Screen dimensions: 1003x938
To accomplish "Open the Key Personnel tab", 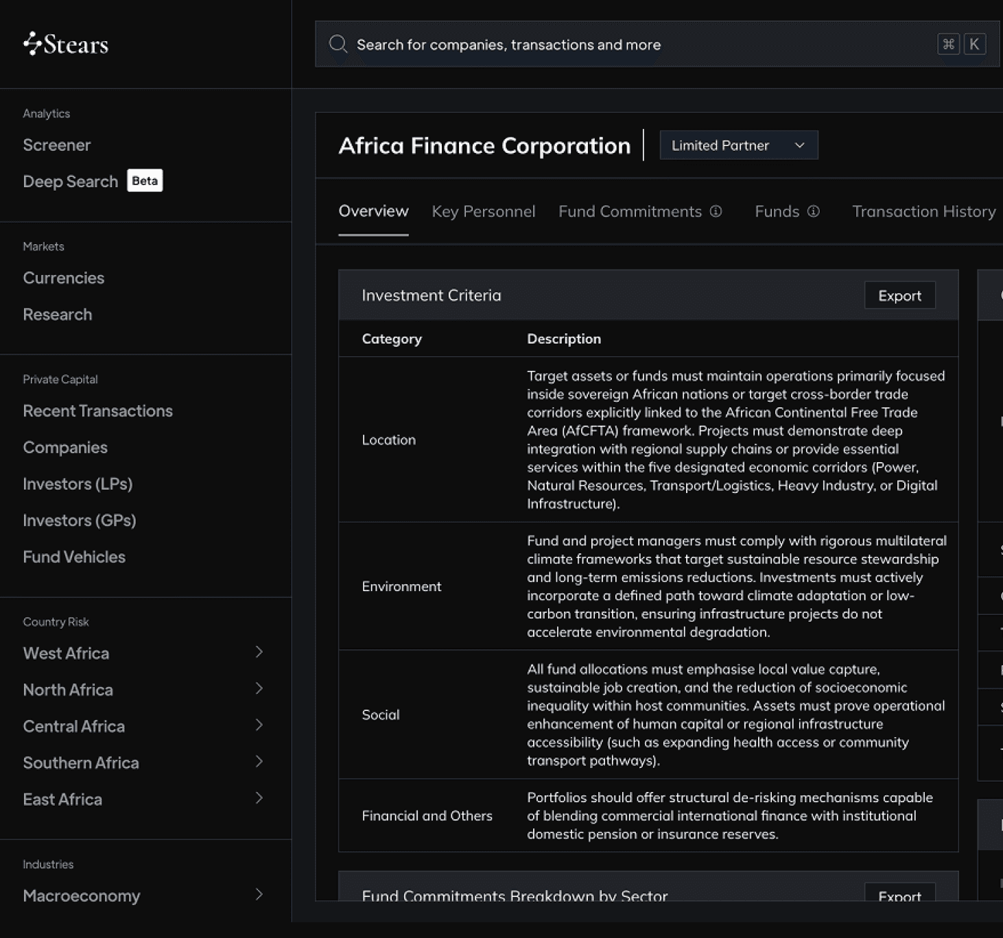I will coord(484,211).
